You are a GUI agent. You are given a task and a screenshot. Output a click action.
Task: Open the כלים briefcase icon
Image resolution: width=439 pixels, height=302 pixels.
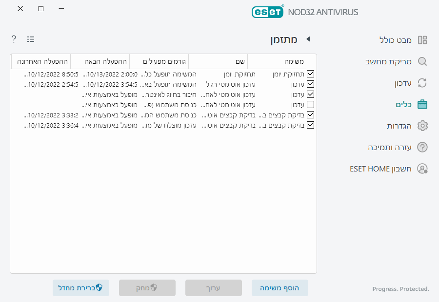click(423, 104)
